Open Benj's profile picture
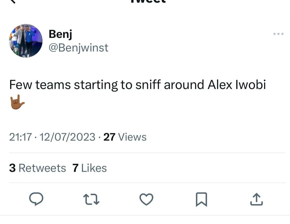290x224 pixels. pyautogui.click(x=26, y=41)
